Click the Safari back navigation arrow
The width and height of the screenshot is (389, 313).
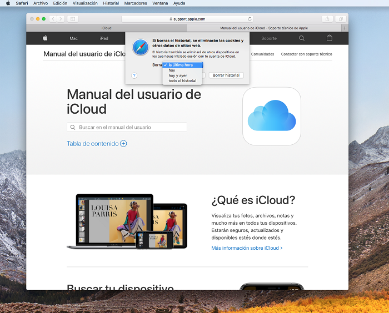click(53, 19)
